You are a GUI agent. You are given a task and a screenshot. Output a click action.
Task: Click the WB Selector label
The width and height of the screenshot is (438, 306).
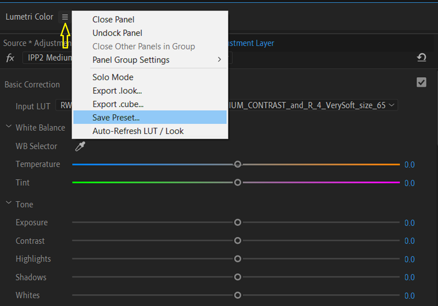36,146
